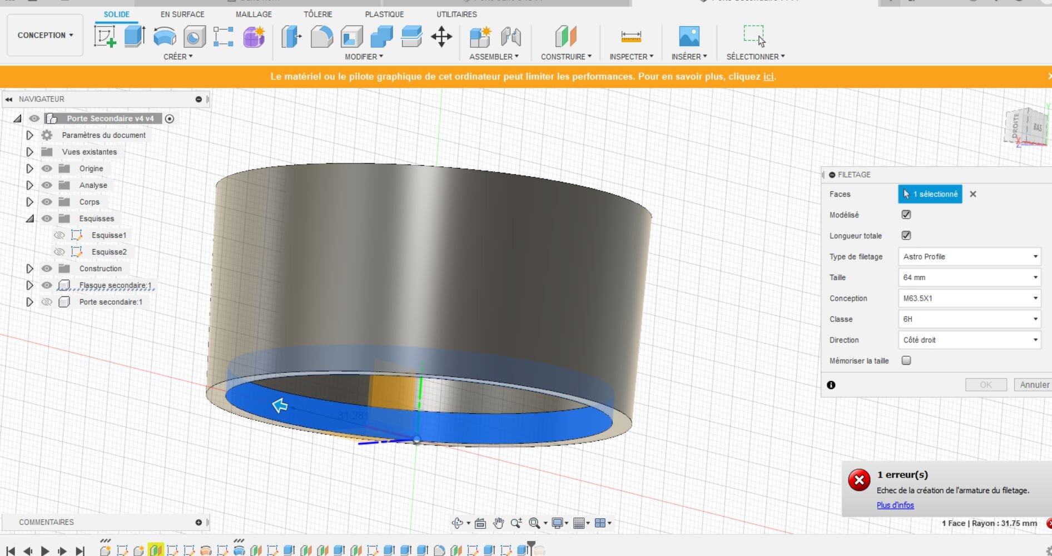Open the Direction dropdown

[x=969, y=340]
